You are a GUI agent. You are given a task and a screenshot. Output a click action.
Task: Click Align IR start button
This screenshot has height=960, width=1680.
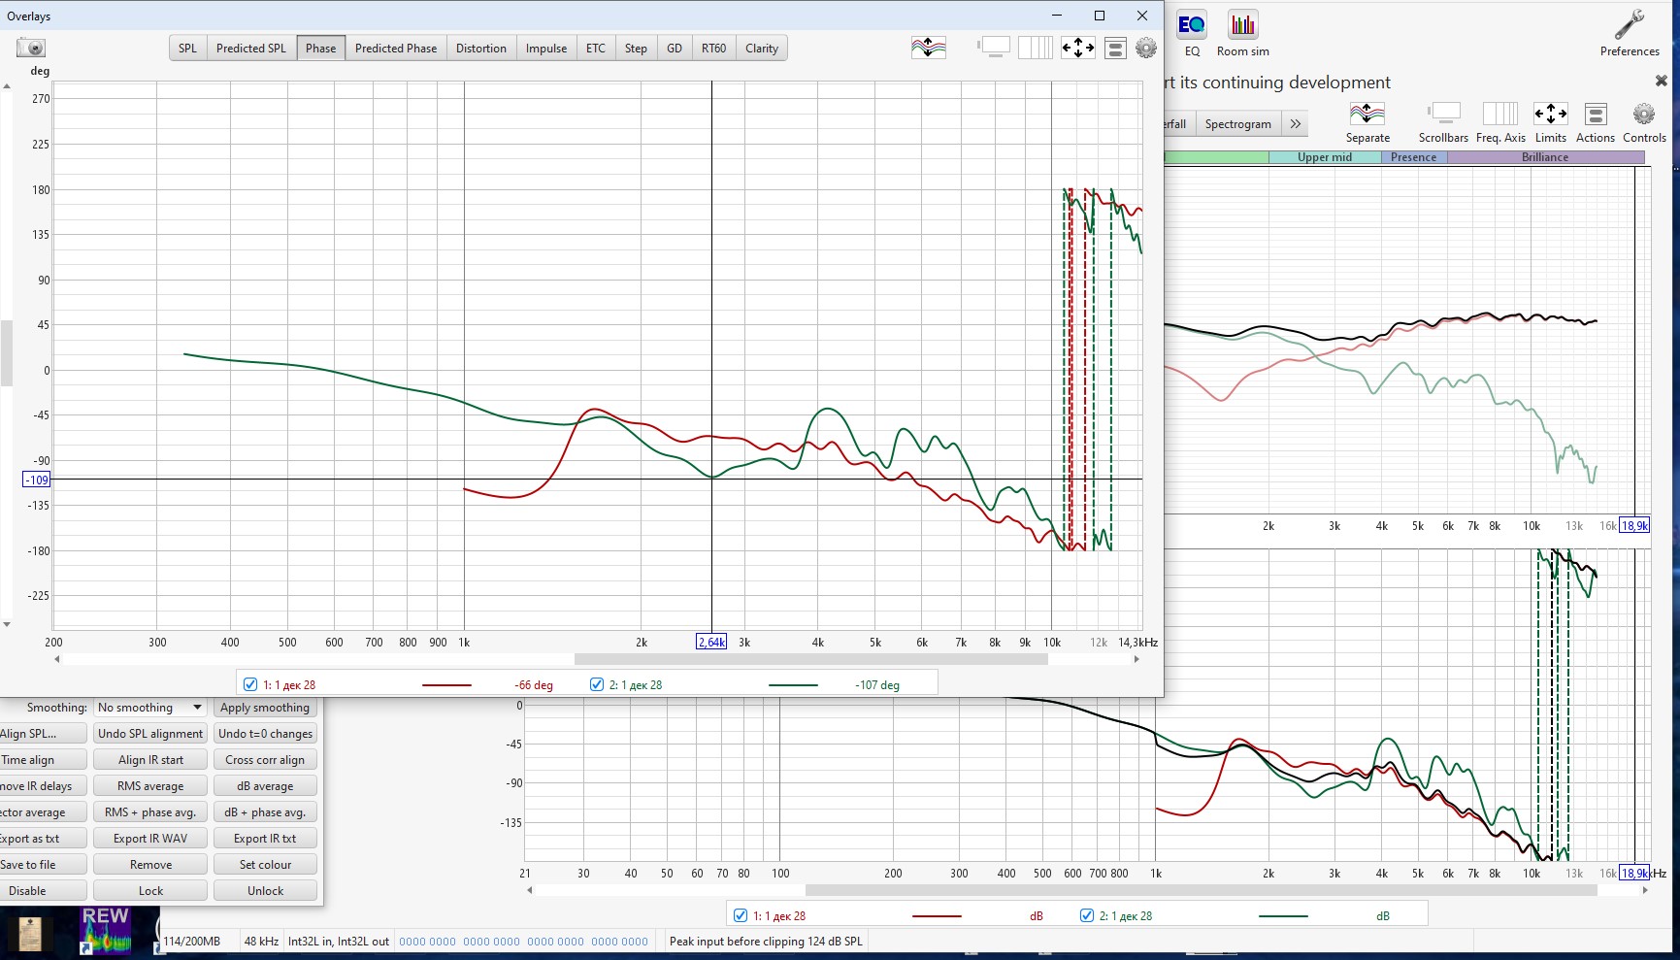pyautogui.click(x=150, y=760)
